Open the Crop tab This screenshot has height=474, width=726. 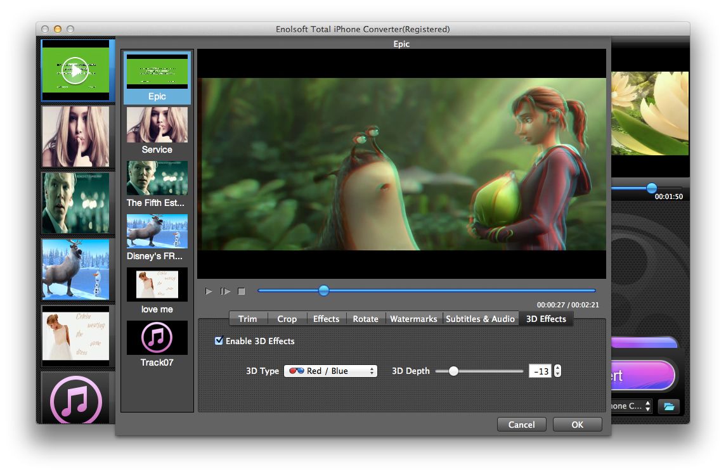287,319
